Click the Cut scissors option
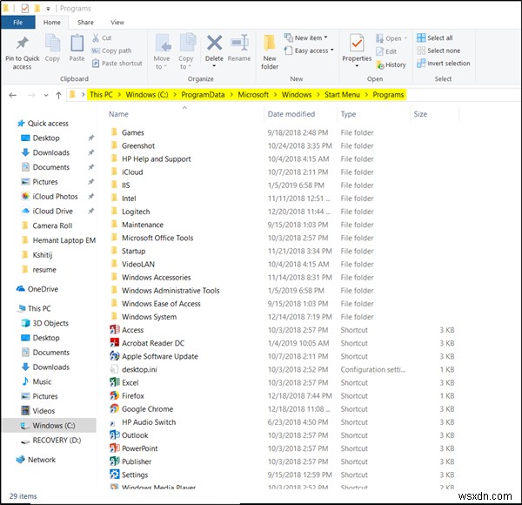 102,38
